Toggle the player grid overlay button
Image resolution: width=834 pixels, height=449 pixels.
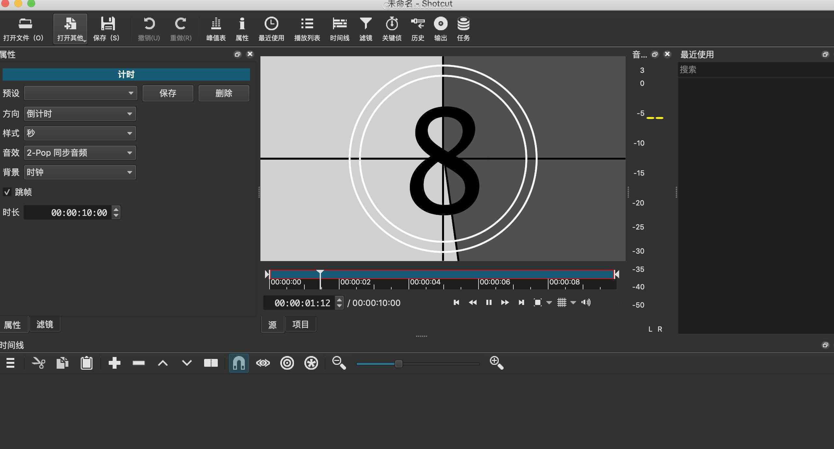pos(562,302)
